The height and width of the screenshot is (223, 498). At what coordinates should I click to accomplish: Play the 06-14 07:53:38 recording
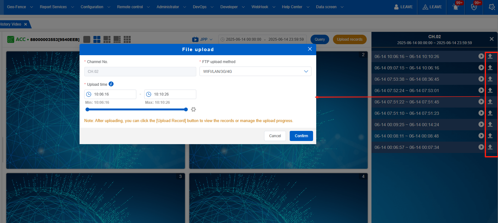481,79
